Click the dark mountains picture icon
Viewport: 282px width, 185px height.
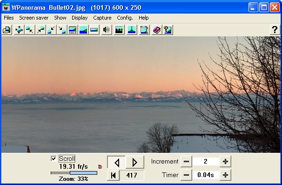pyautogui.click(x=119, y=30)
